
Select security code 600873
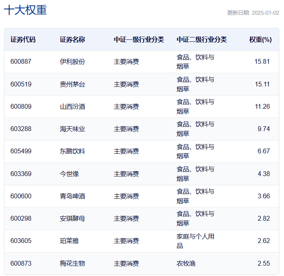pos(21,263)
